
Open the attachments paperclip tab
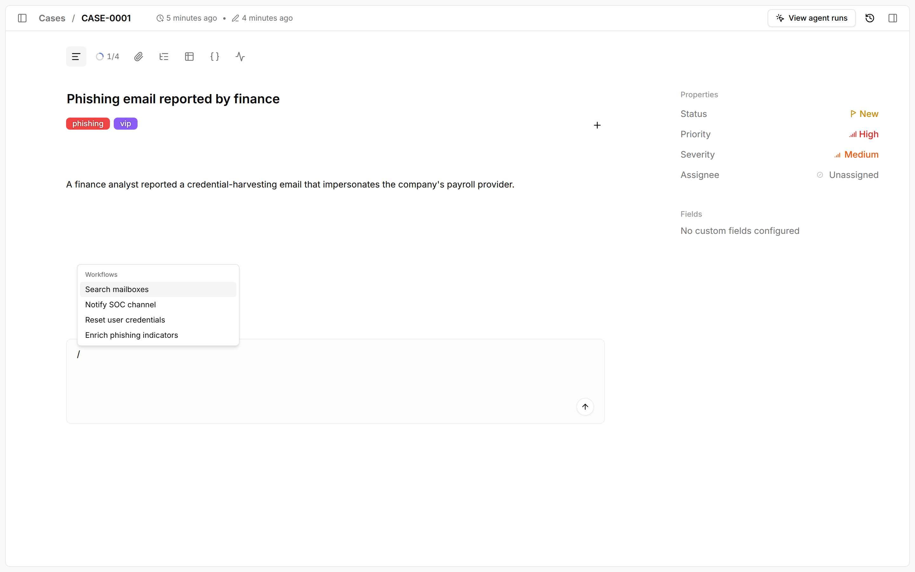(x=139, y=57)
